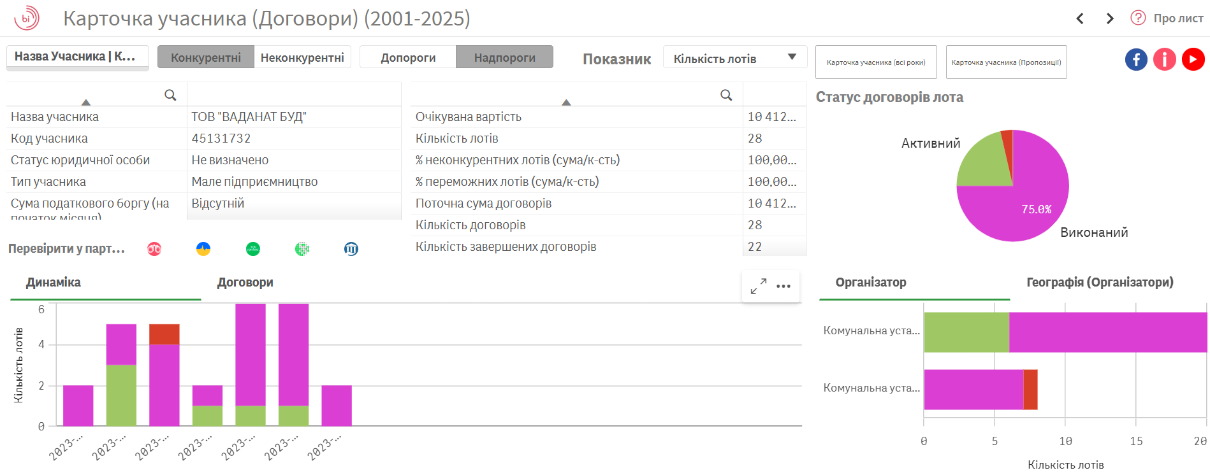Go to the next sheet arrow
Screen dimensions: 1210x475
[1110, 18]
